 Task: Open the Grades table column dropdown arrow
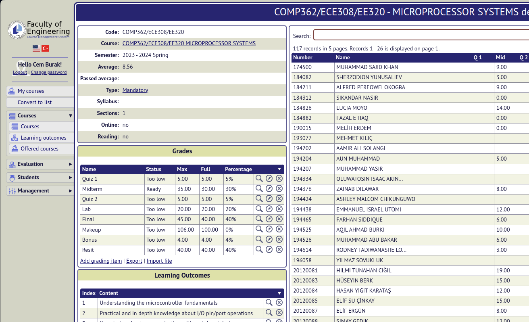point(279,169)
